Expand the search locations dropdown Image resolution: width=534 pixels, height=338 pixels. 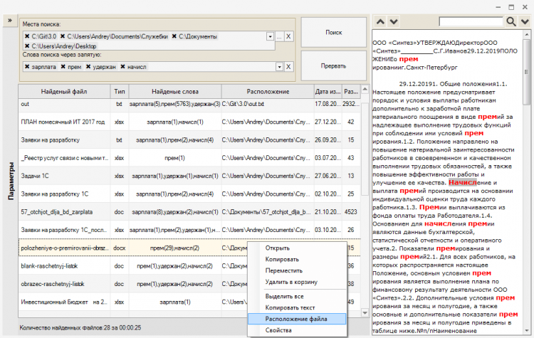point(270,36)
